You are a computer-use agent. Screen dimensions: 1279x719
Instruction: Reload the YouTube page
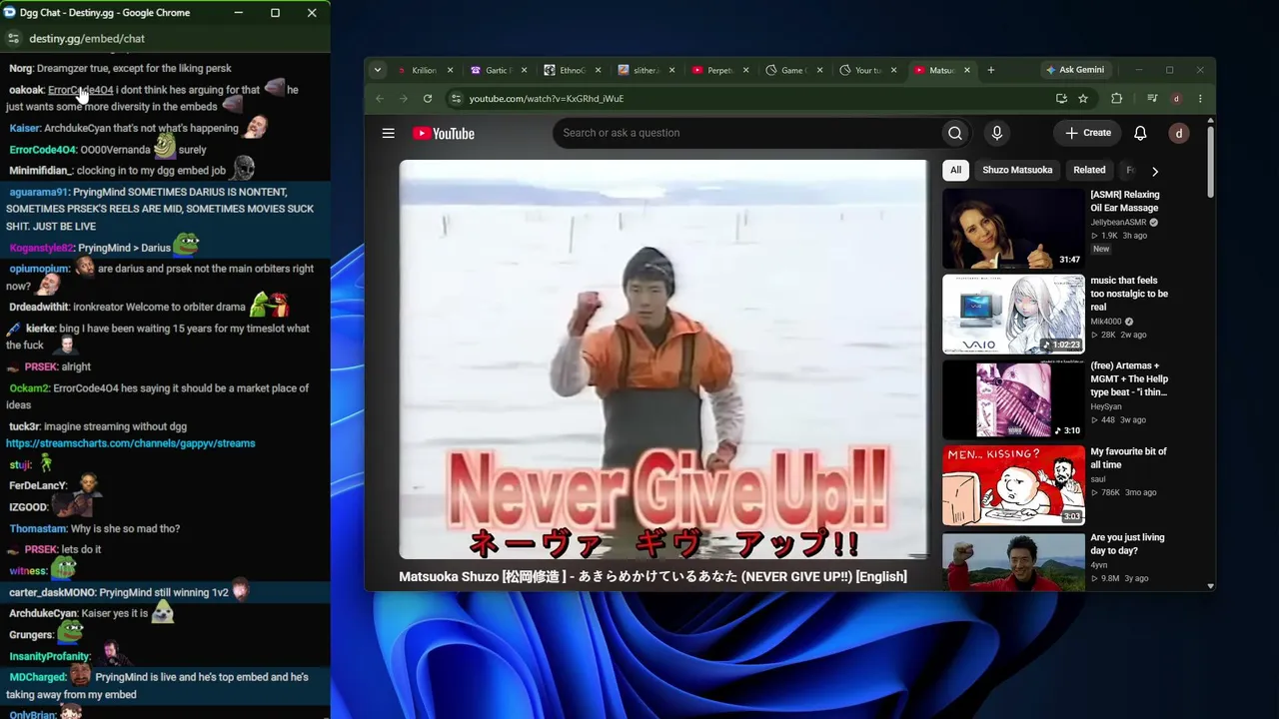click(428, 99)
